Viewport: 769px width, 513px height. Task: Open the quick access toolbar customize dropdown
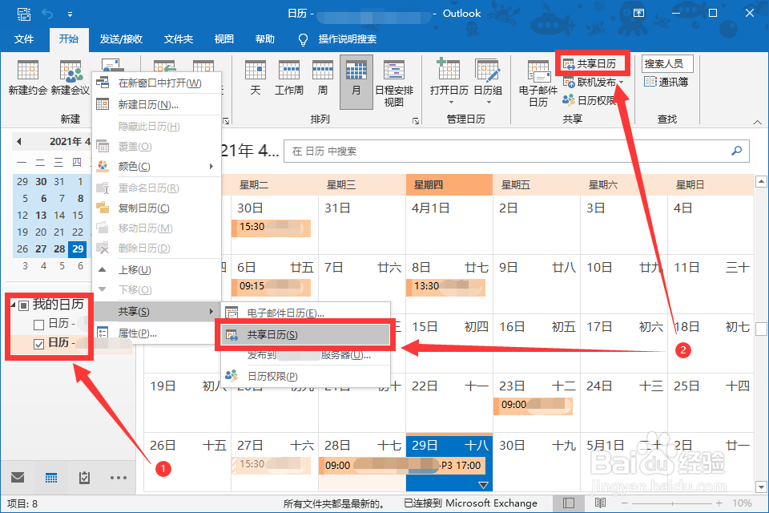(x=70, y=14)
